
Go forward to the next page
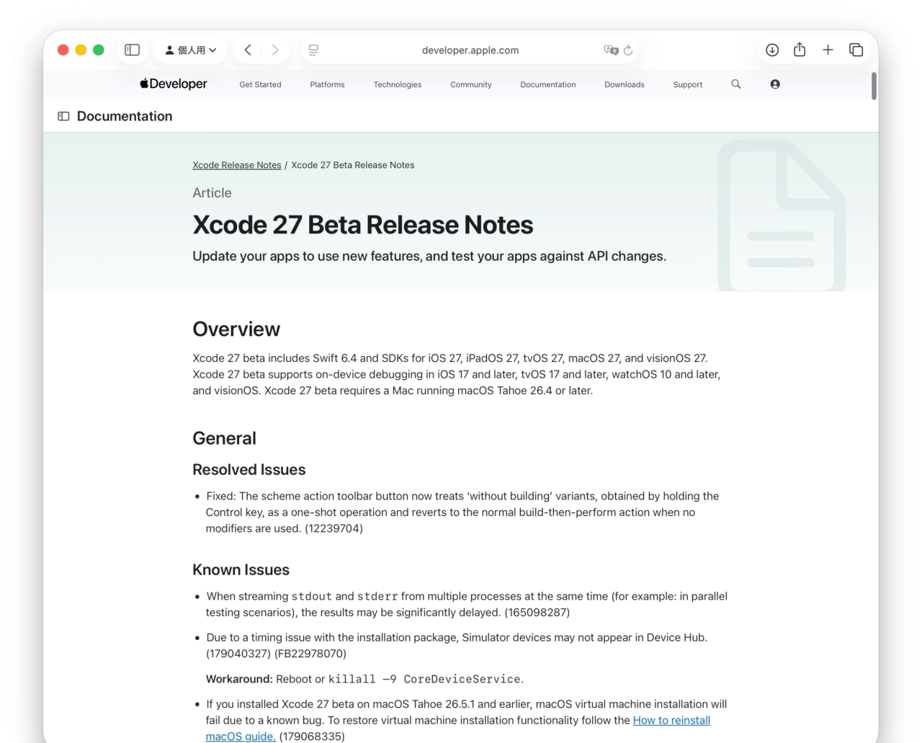click(x=274, y=50)
